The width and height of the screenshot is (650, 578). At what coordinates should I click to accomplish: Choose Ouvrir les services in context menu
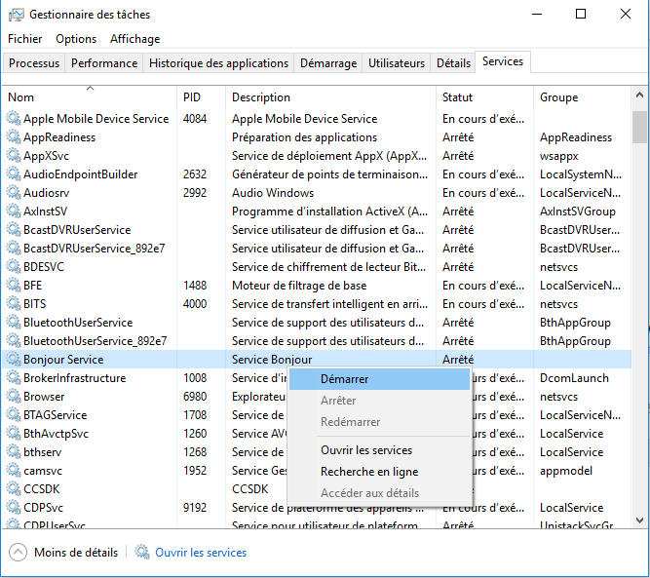tap(379, 450)
